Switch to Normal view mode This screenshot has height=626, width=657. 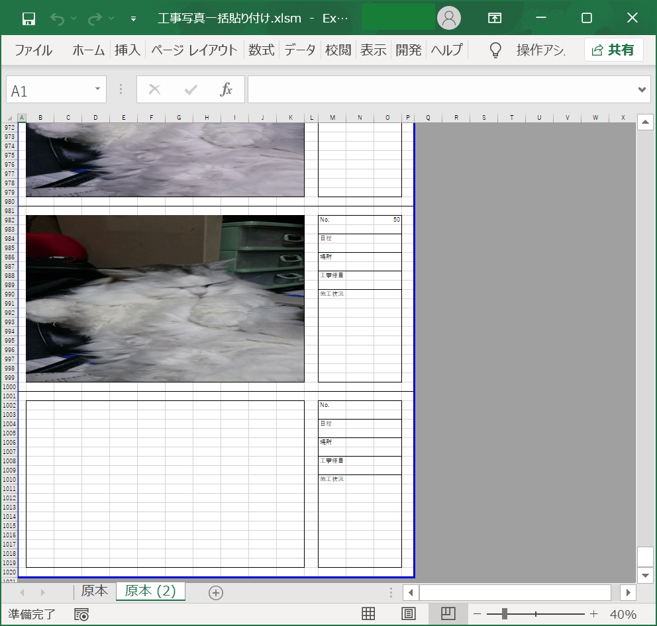point(368,614)
